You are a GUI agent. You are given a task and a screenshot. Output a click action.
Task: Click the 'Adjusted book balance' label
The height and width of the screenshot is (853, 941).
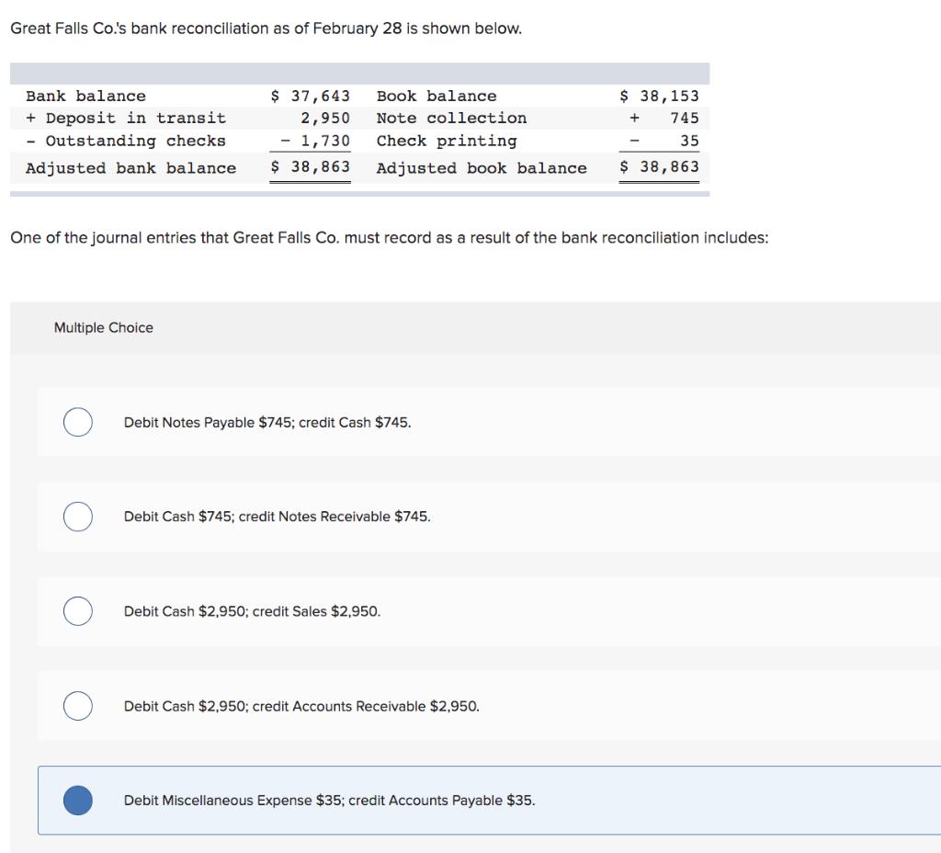coord(482,168)
